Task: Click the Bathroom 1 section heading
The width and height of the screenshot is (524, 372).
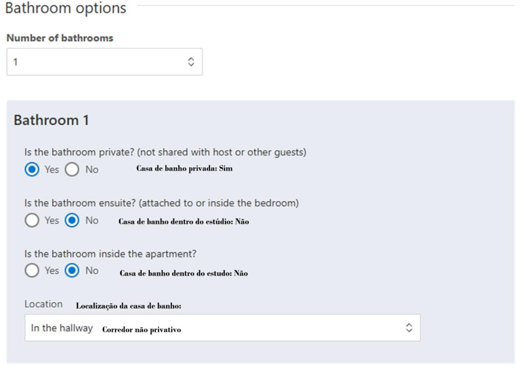Action: tap(51, 120)
